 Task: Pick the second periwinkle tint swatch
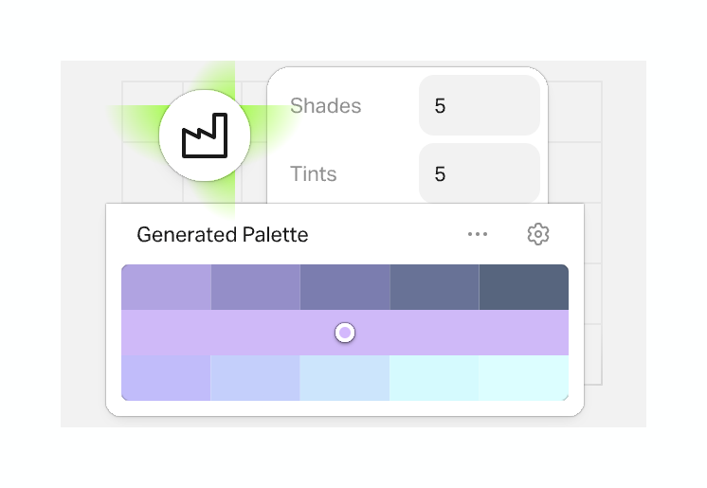[255, 377]
